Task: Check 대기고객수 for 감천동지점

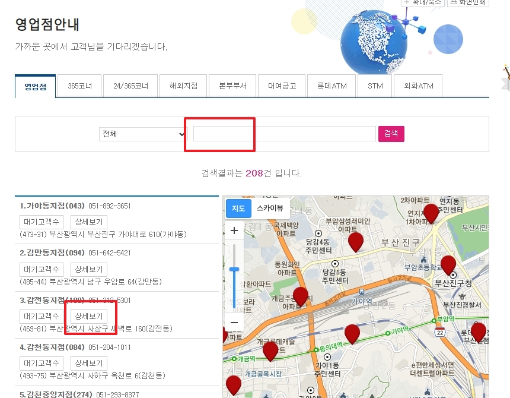Action: point(42,363)
